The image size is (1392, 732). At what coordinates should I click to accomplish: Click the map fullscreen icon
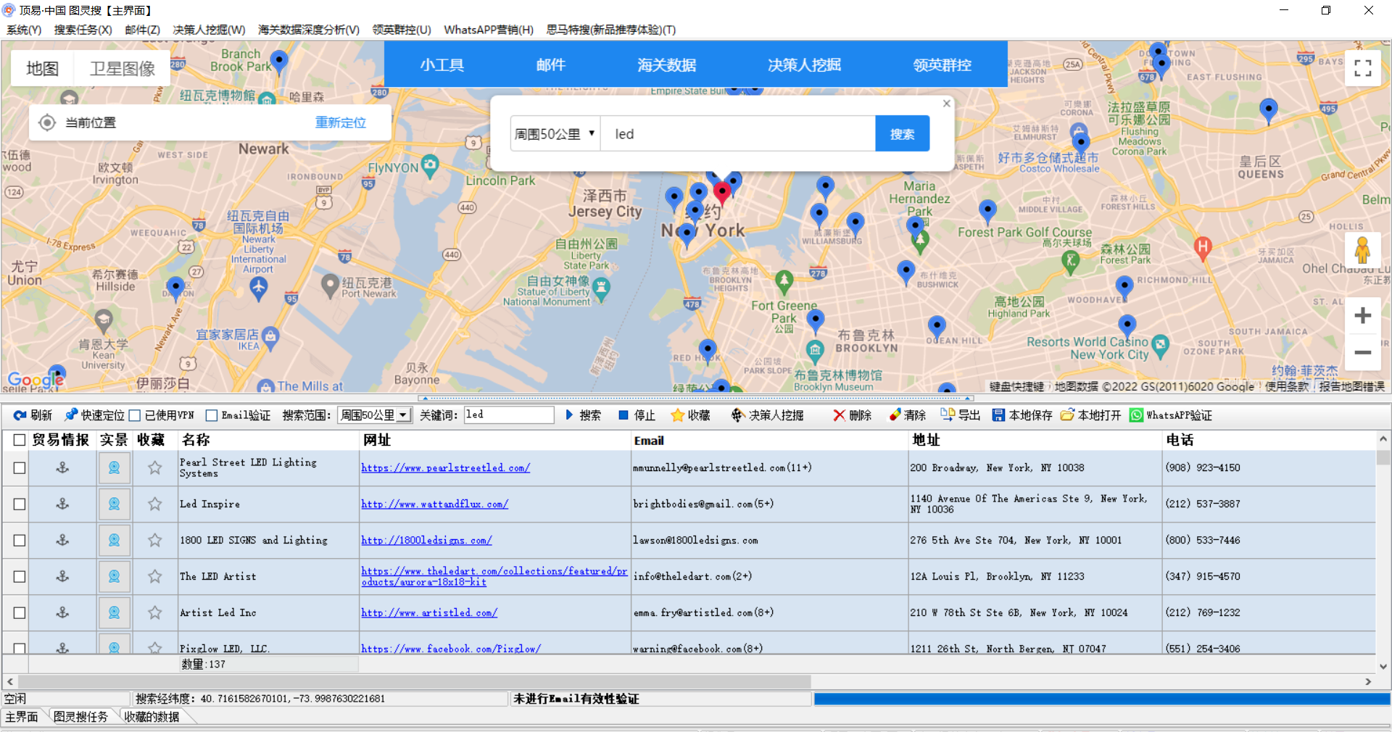coord(1362,68)
